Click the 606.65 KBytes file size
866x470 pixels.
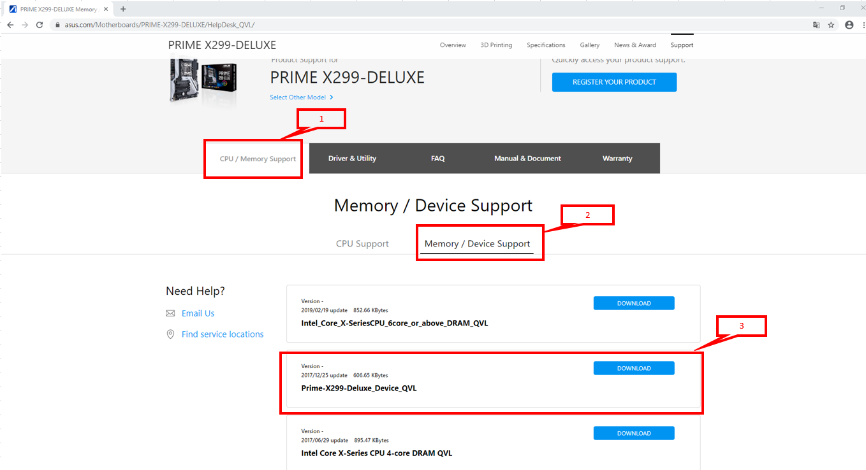click(371, 375)
